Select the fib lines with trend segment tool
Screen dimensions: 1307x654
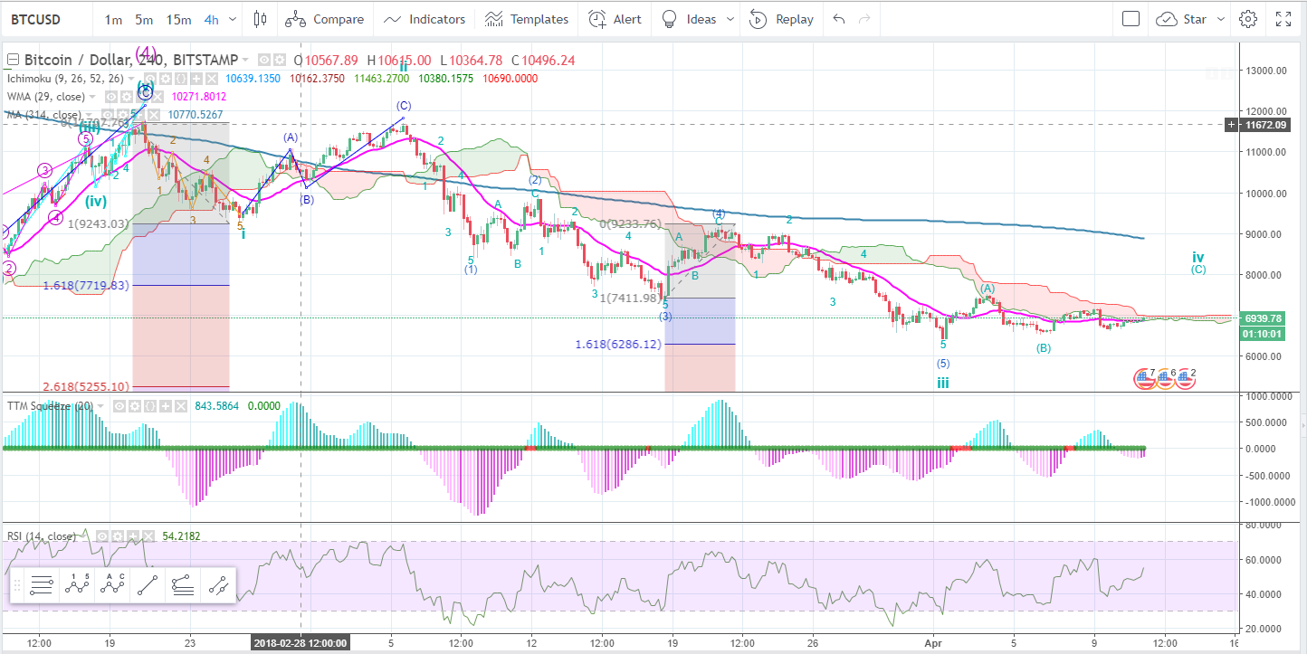pos(182,586)
